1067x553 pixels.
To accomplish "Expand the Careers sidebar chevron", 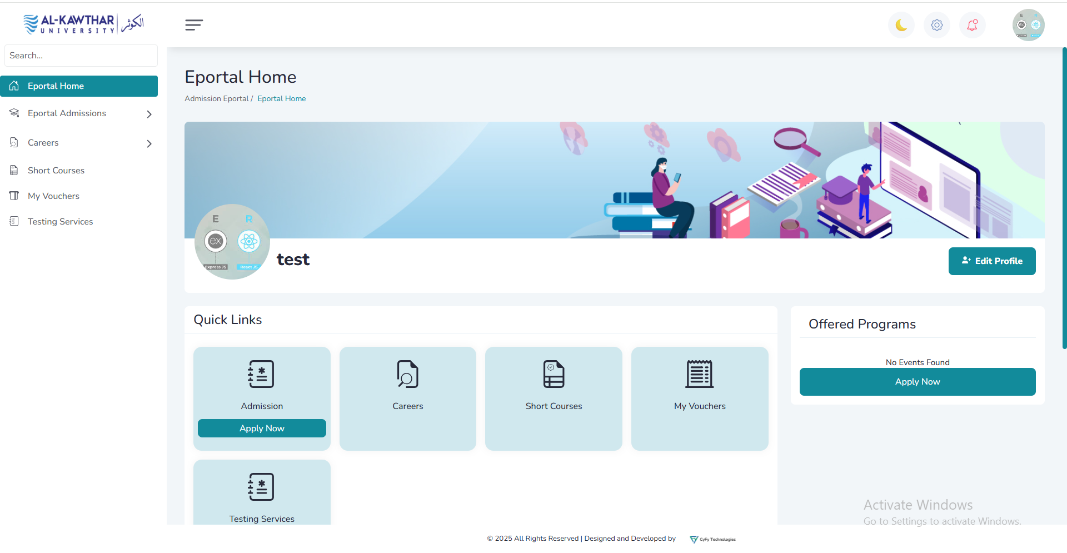I will (x=149, y=143).
